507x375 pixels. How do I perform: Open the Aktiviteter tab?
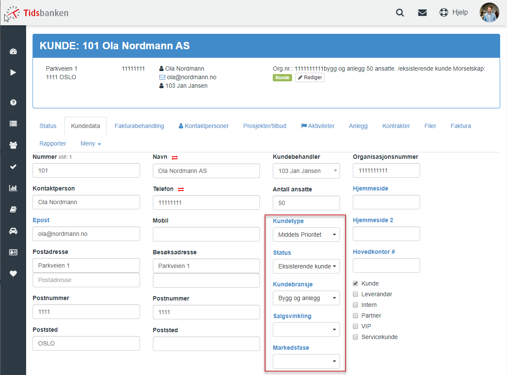(318, 126)
